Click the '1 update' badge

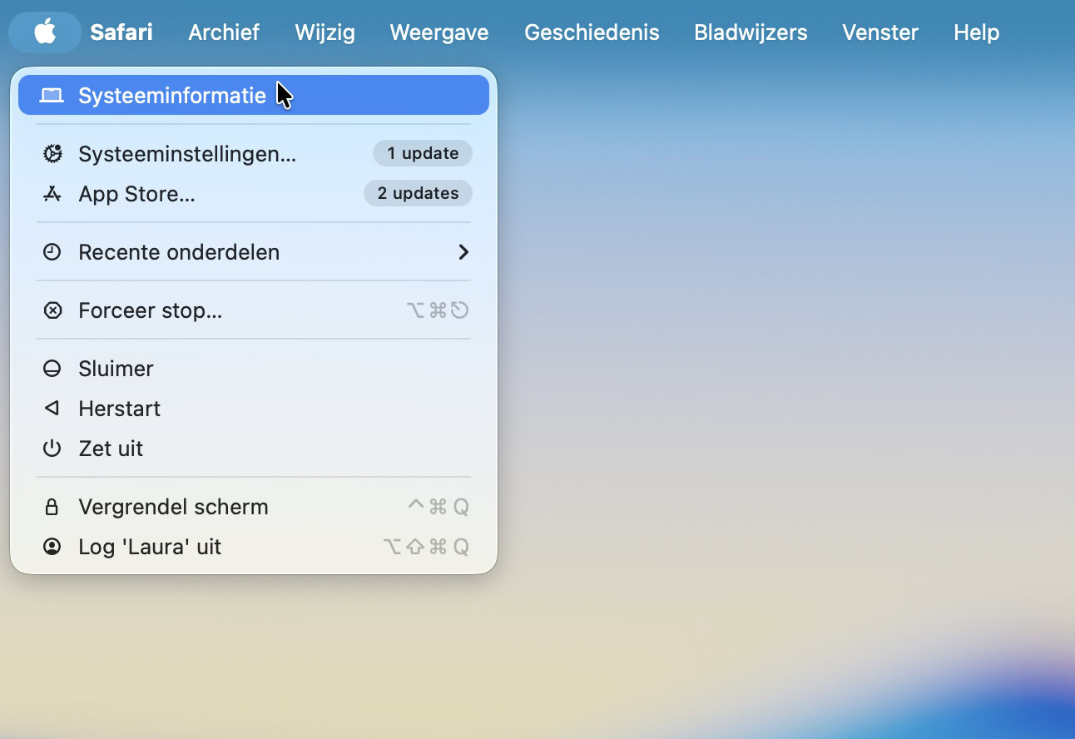423,153
